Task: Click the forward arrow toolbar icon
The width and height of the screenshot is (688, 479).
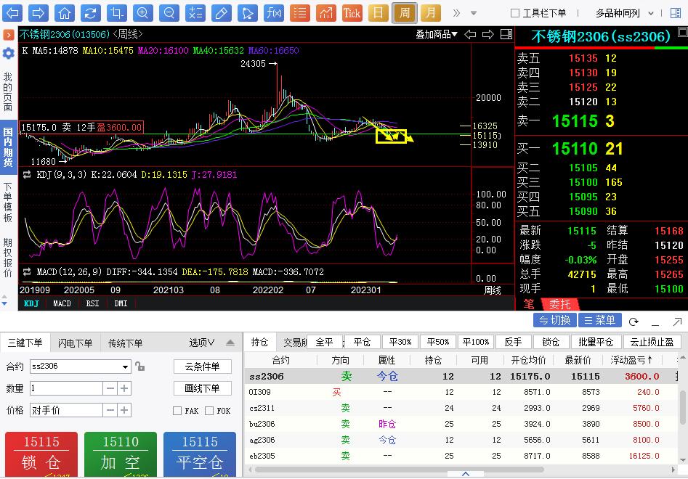Action: pyautogui.click(x=39, y=13)
